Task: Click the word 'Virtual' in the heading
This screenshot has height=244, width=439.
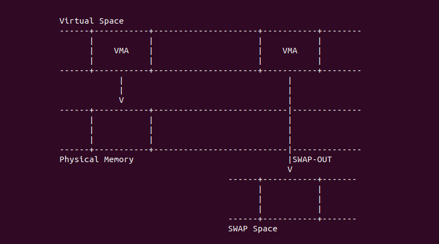Action: click(x=77, y=21)
